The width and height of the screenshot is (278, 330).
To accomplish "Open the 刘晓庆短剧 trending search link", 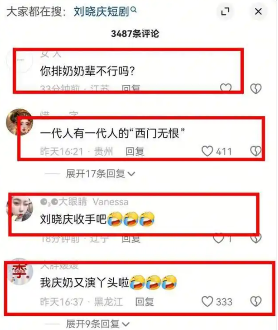I will coord(101,11).
